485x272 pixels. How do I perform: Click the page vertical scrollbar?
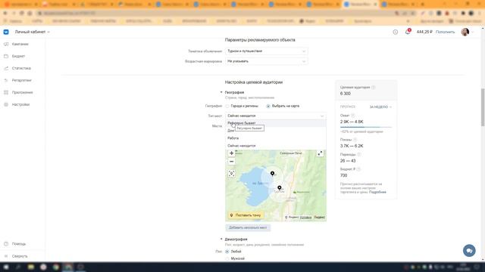(483, 107)
